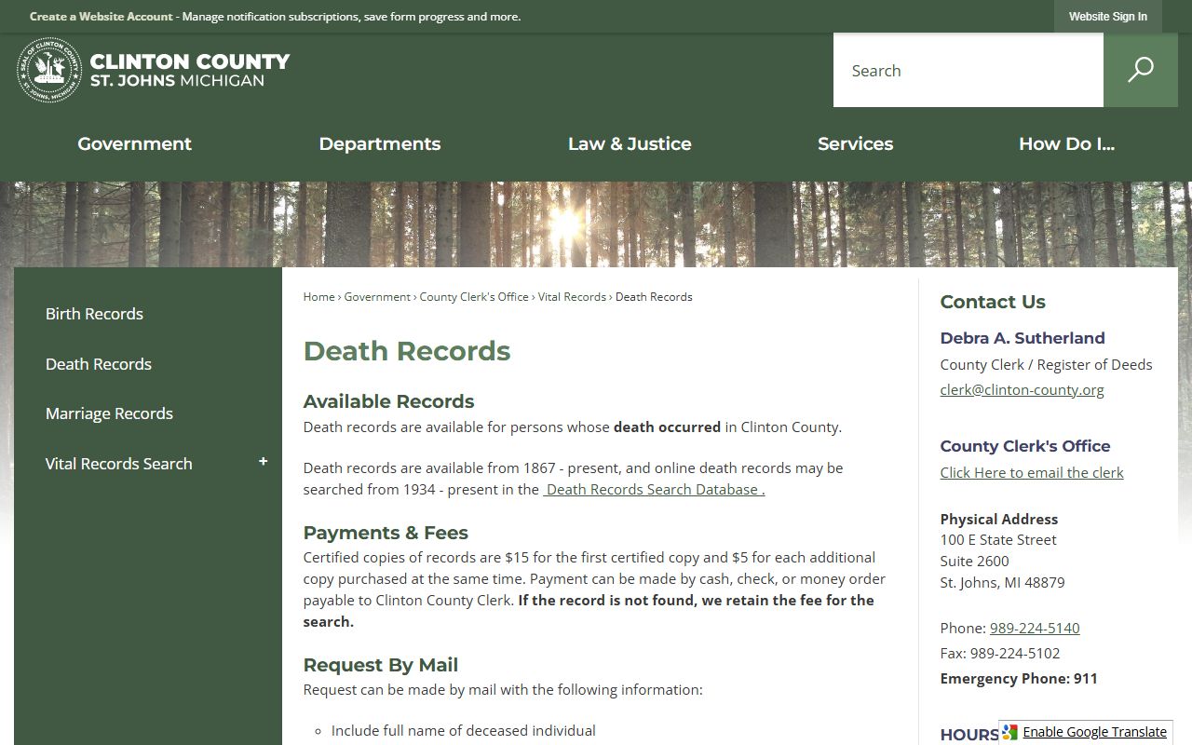Click the Available Records heading
The height and width of the screenshot is (745, 1192).
coord(388,401)
